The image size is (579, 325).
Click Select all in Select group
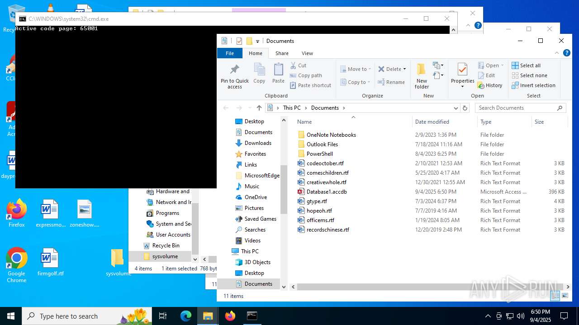pos(526,65)
